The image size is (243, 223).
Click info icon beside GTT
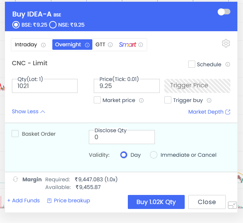(110, 45)
